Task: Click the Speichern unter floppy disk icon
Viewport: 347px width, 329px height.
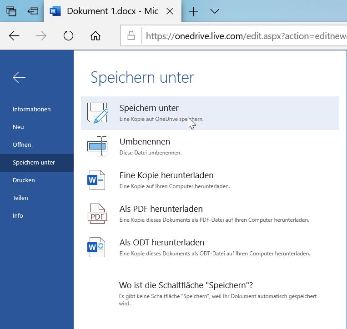Action: pos(97,113)
